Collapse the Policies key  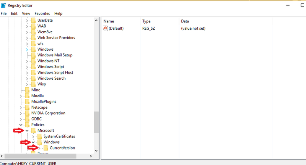pos(21,125)
